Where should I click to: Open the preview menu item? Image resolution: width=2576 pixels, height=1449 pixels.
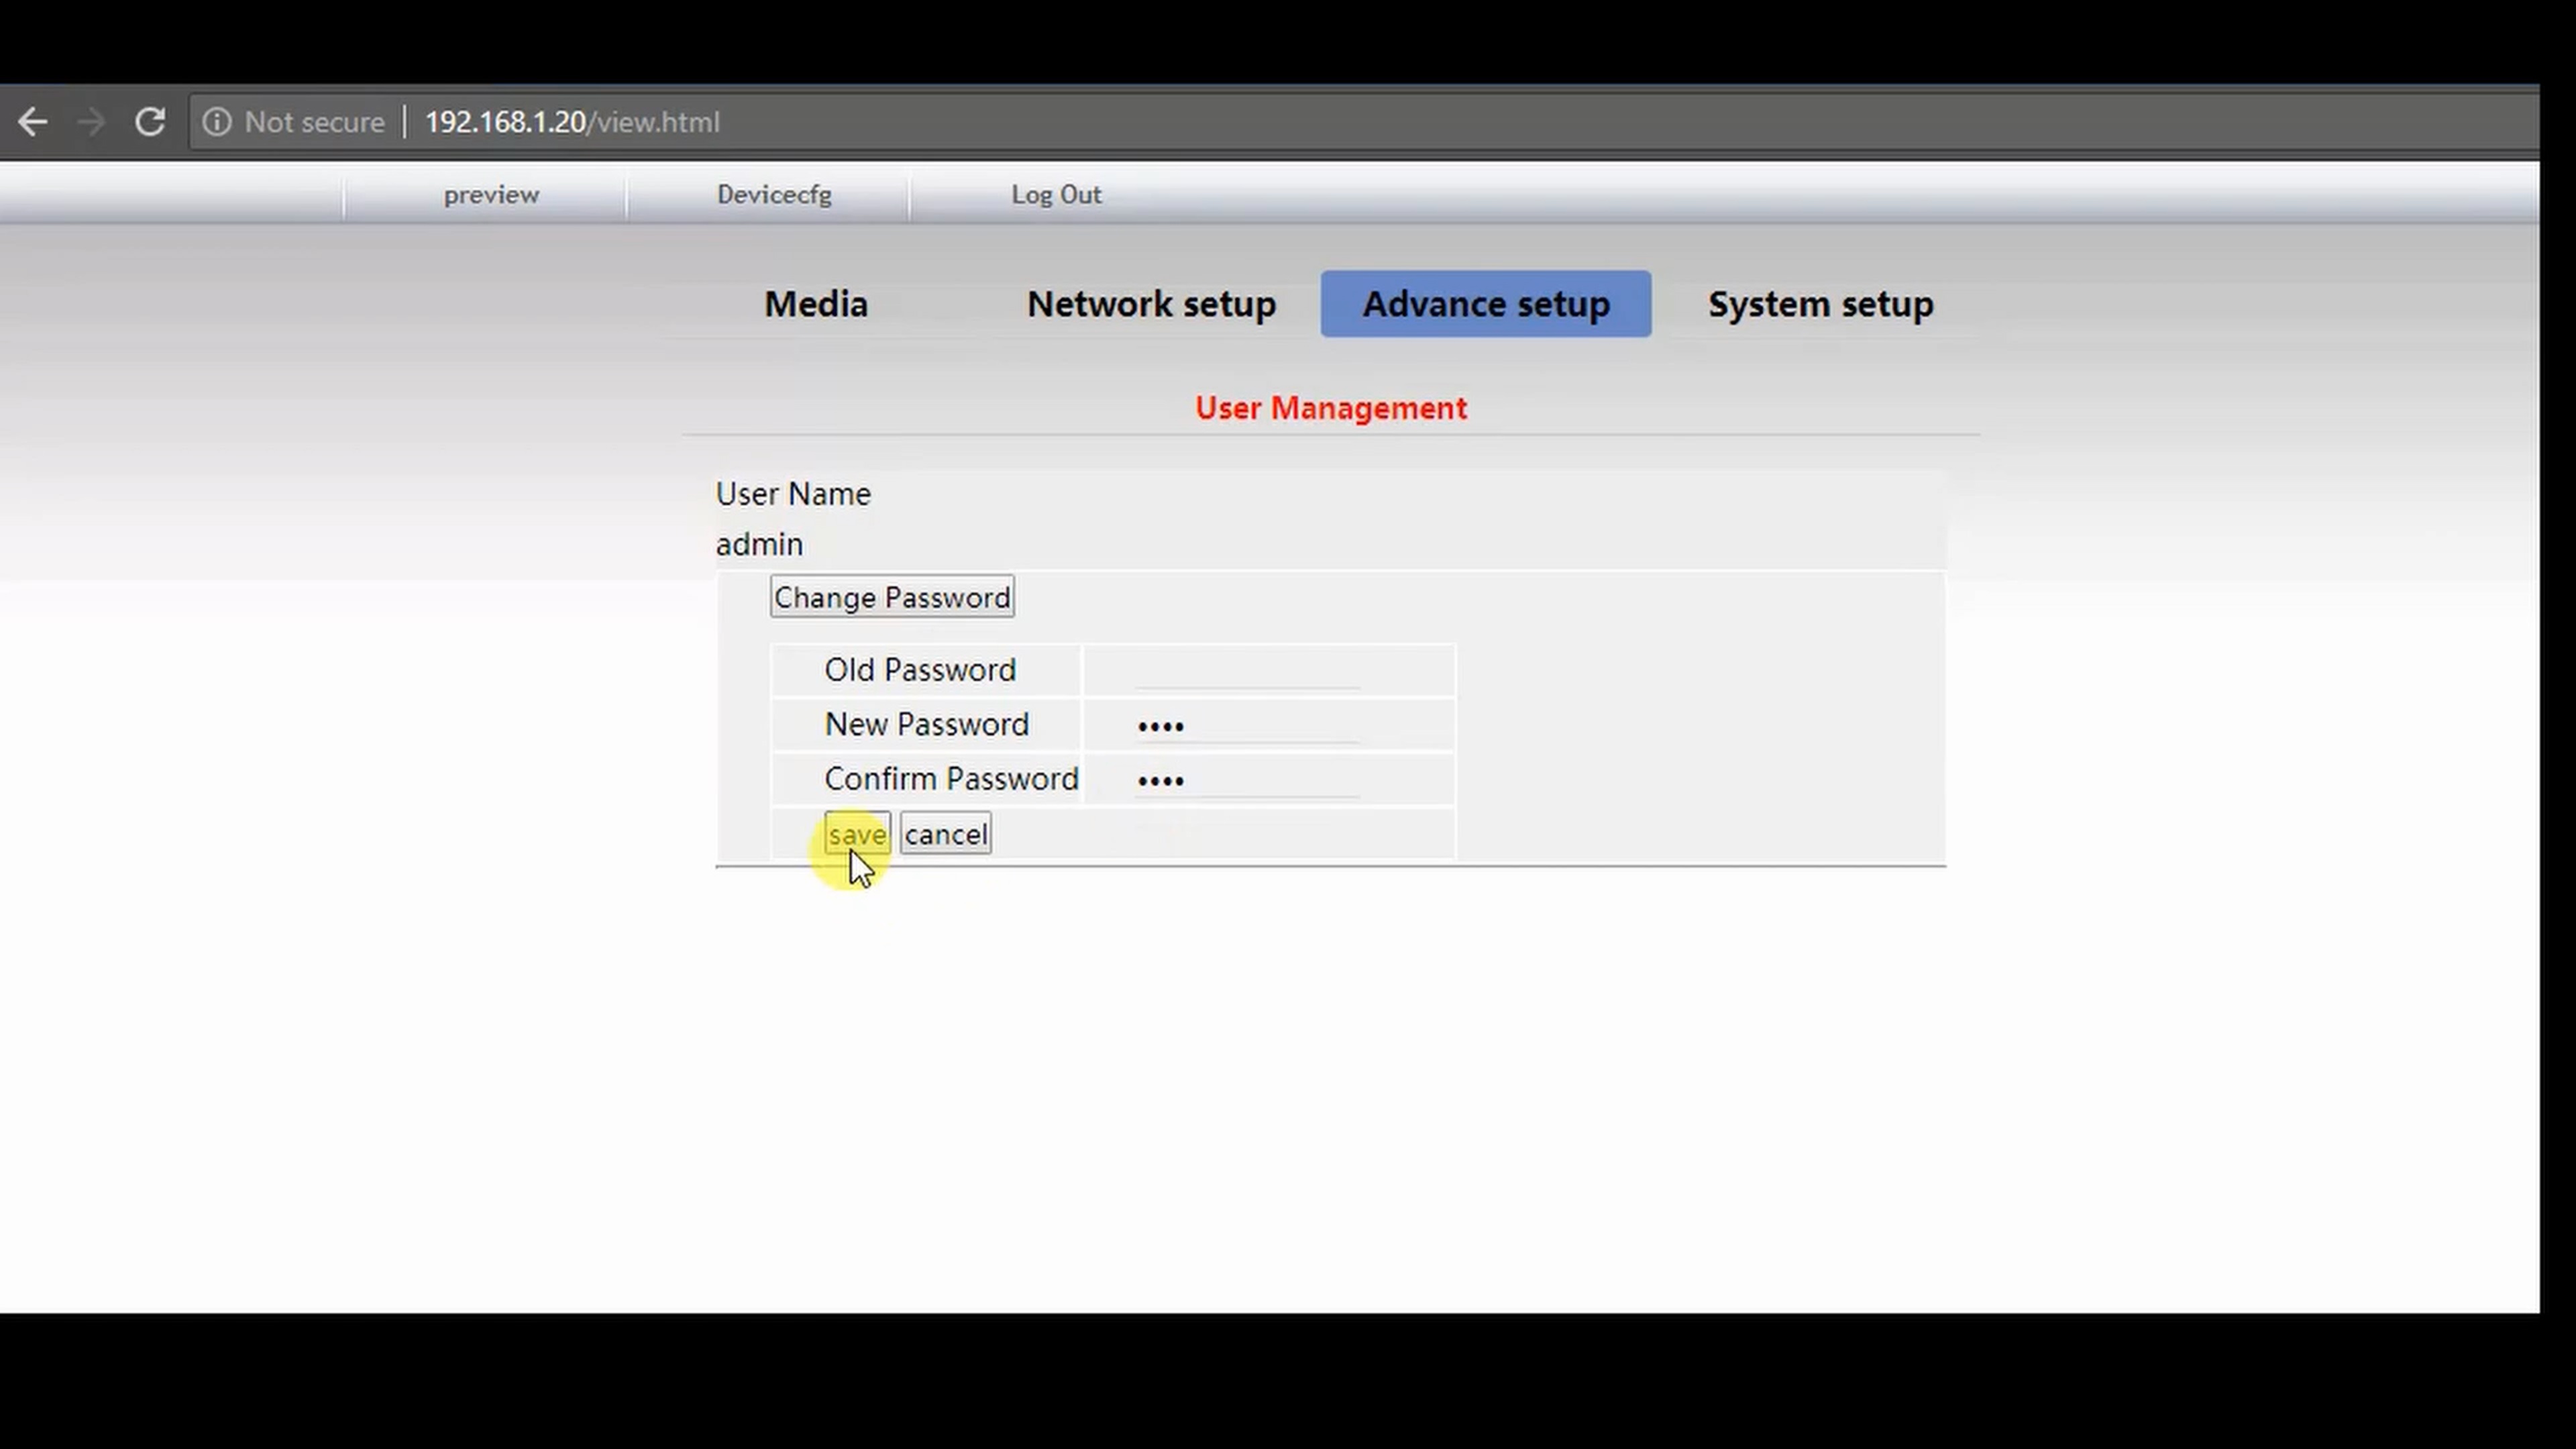pos(491,195)
